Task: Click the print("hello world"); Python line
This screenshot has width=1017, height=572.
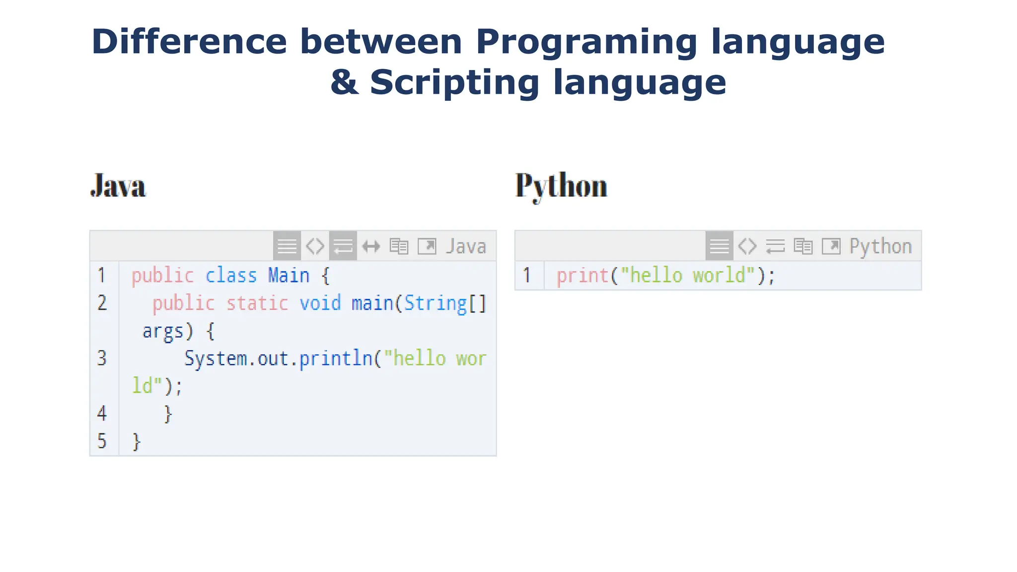Action: 665,276
